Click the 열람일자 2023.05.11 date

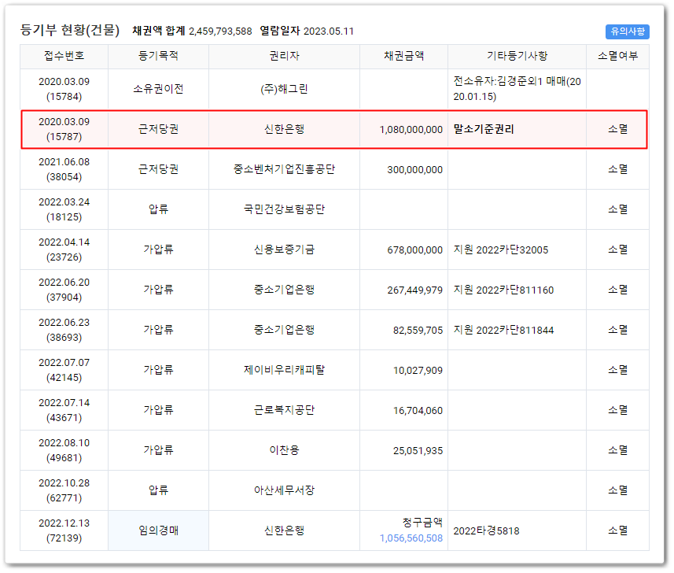(x=307, y=31)
